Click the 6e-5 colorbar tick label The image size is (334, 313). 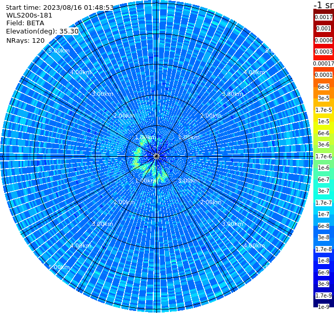point(324,87)
